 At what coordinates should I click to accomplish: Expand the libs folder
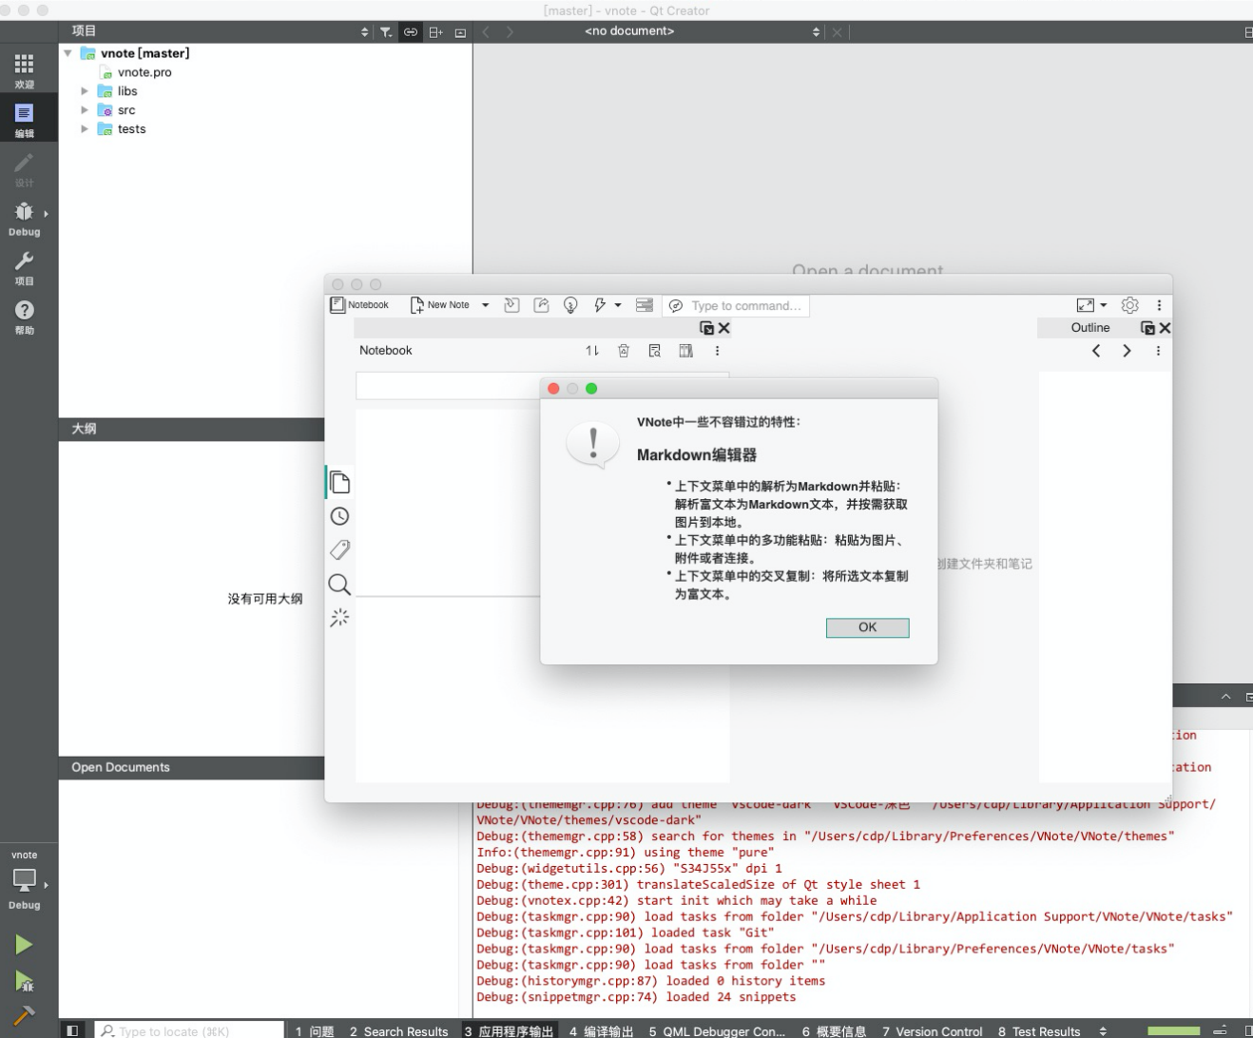[85, 91]
